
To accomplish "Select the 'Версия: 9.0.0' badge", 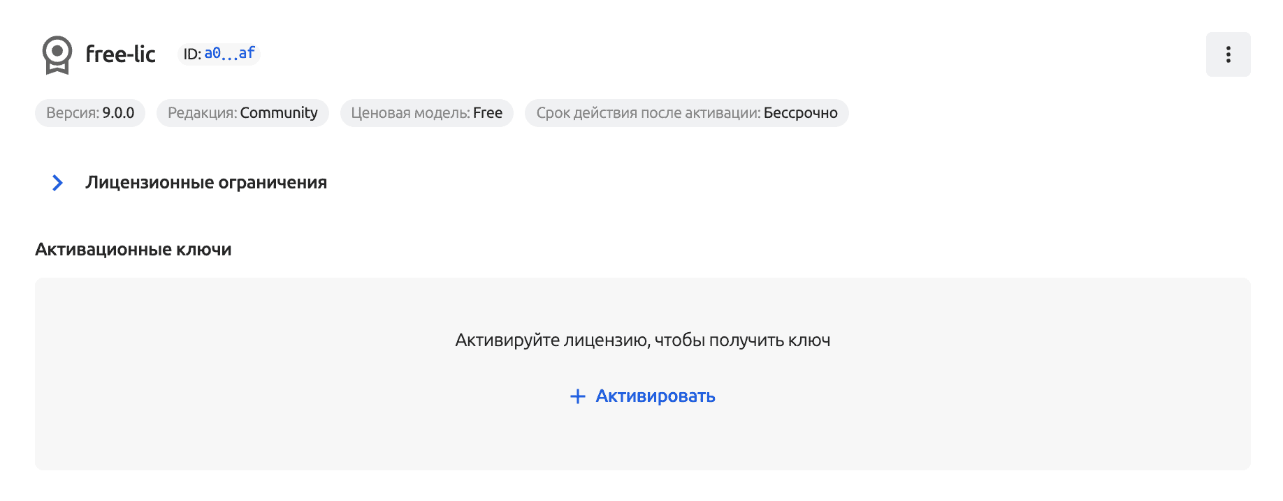I will click(x=89, y=112).
